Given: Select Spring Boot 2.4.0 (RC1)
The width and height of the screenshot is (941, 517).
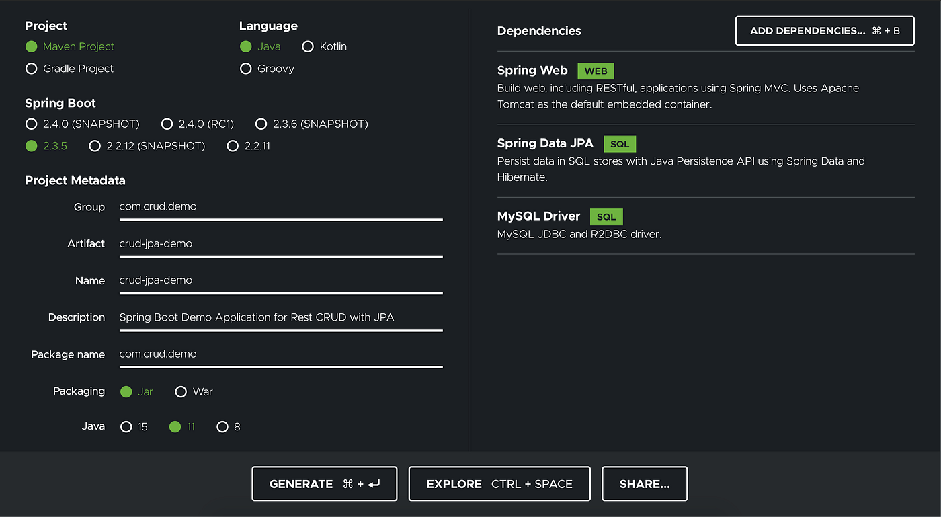Looking at the screenshot, I should point(198,124).
